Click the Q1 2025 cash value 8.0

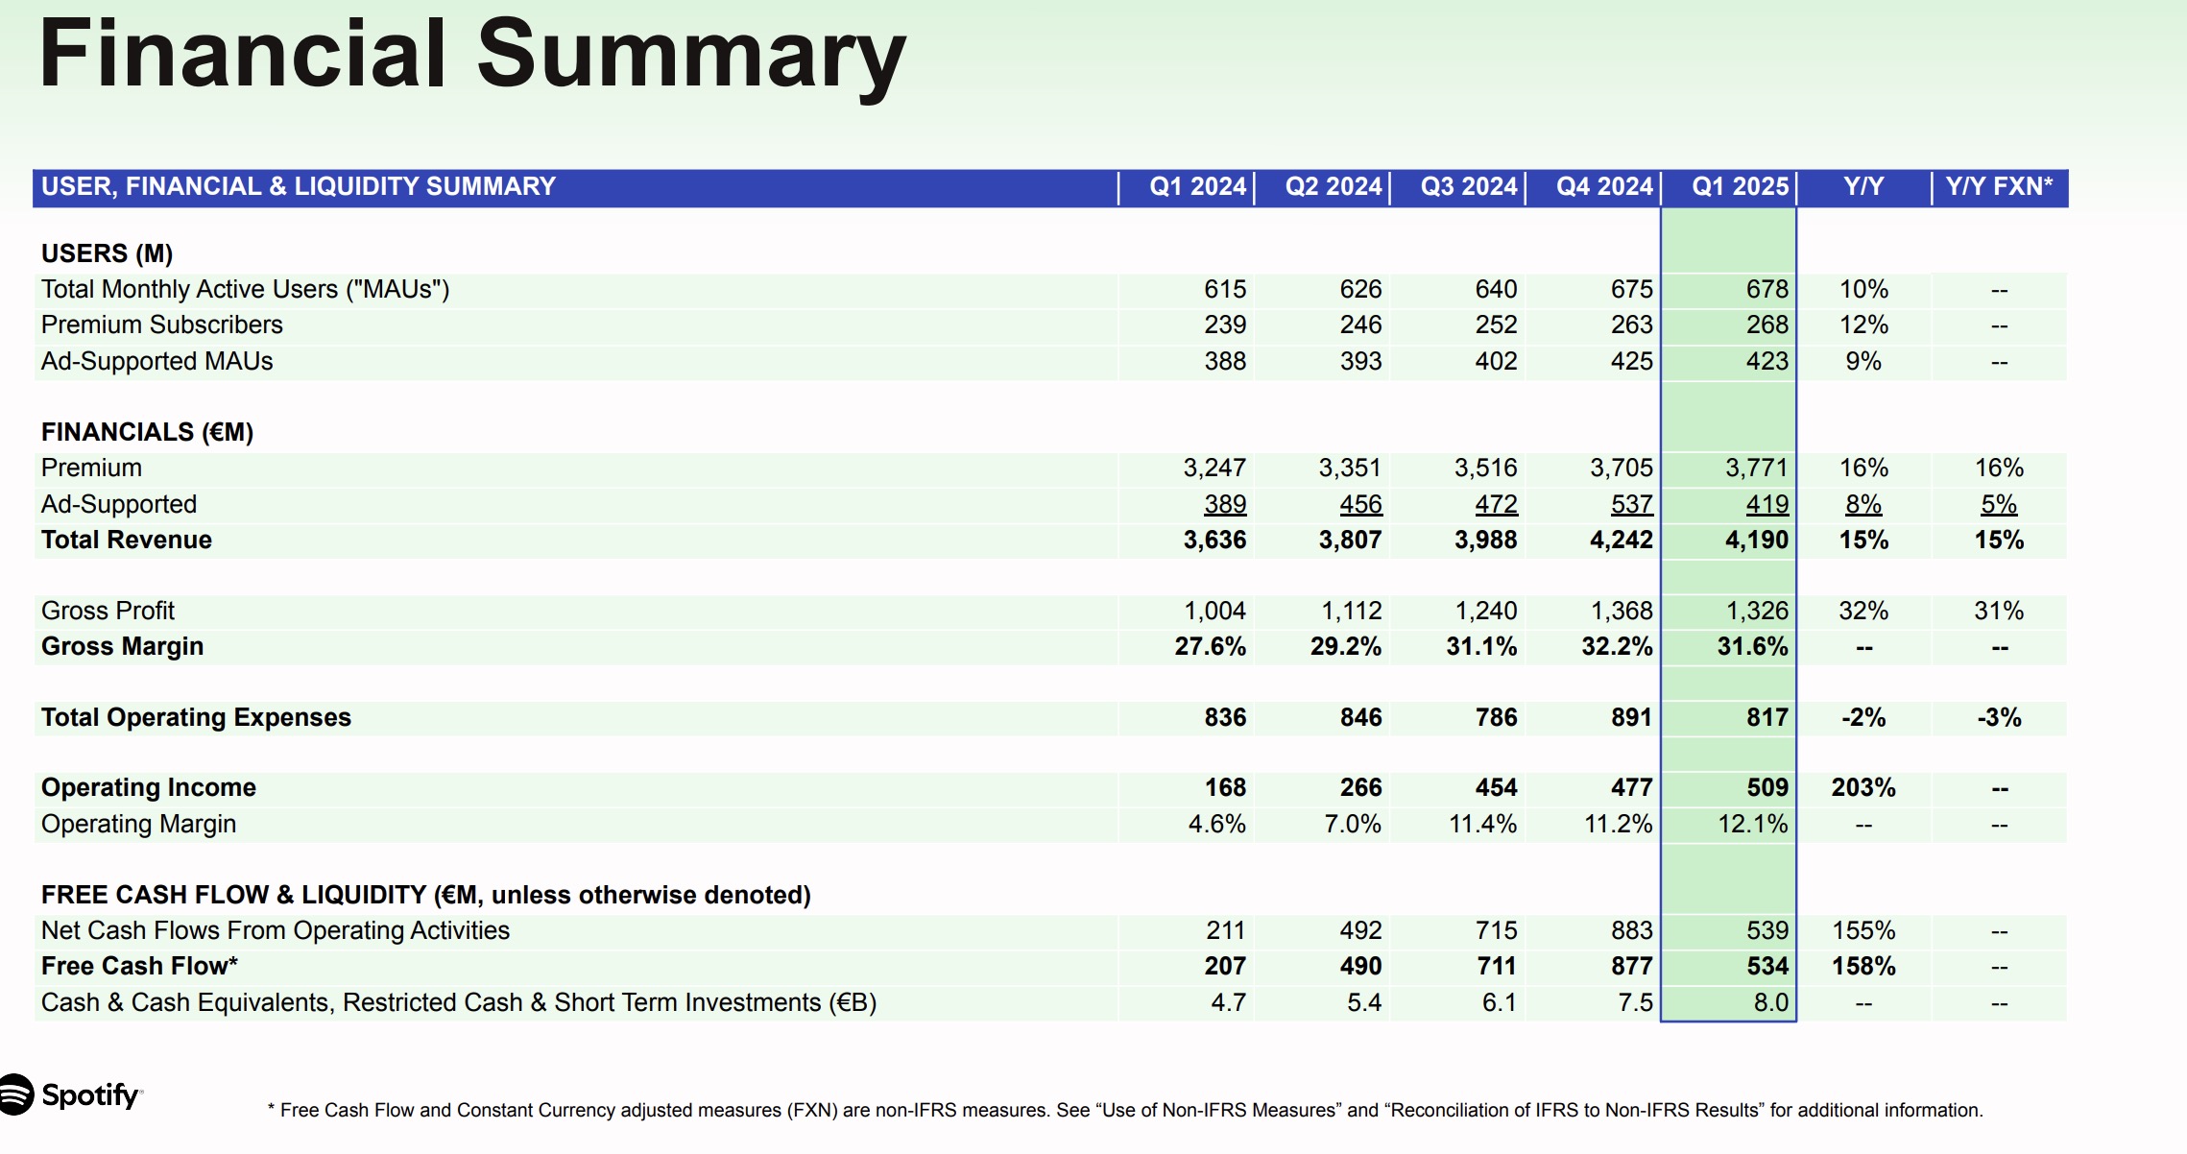1770,1002
